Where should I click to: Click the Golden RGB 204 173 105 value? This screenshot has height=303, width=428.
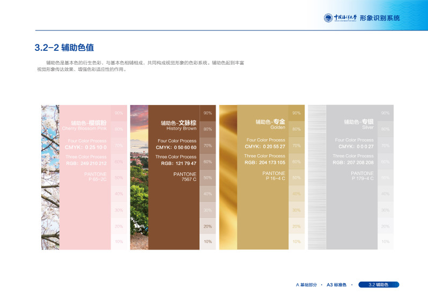265,162
